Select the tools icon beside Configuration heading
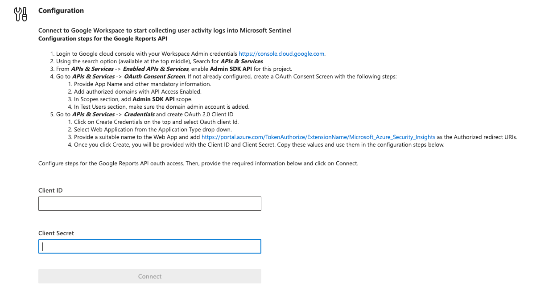 [x=20, y=14]
